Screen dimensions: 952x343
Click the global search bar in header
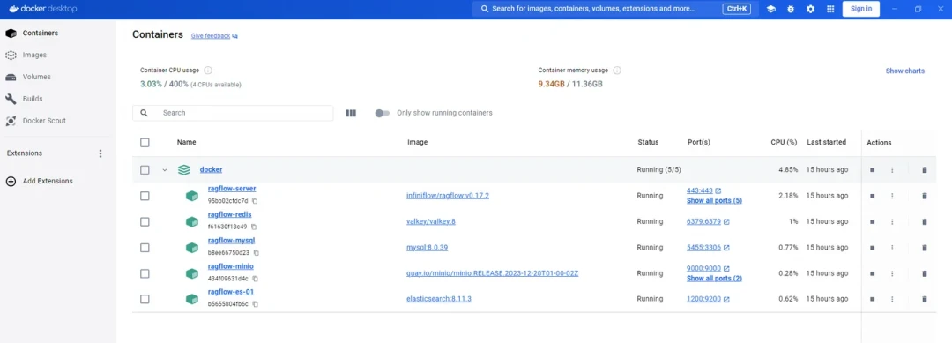pyautogui.click(x=615, y=9)
